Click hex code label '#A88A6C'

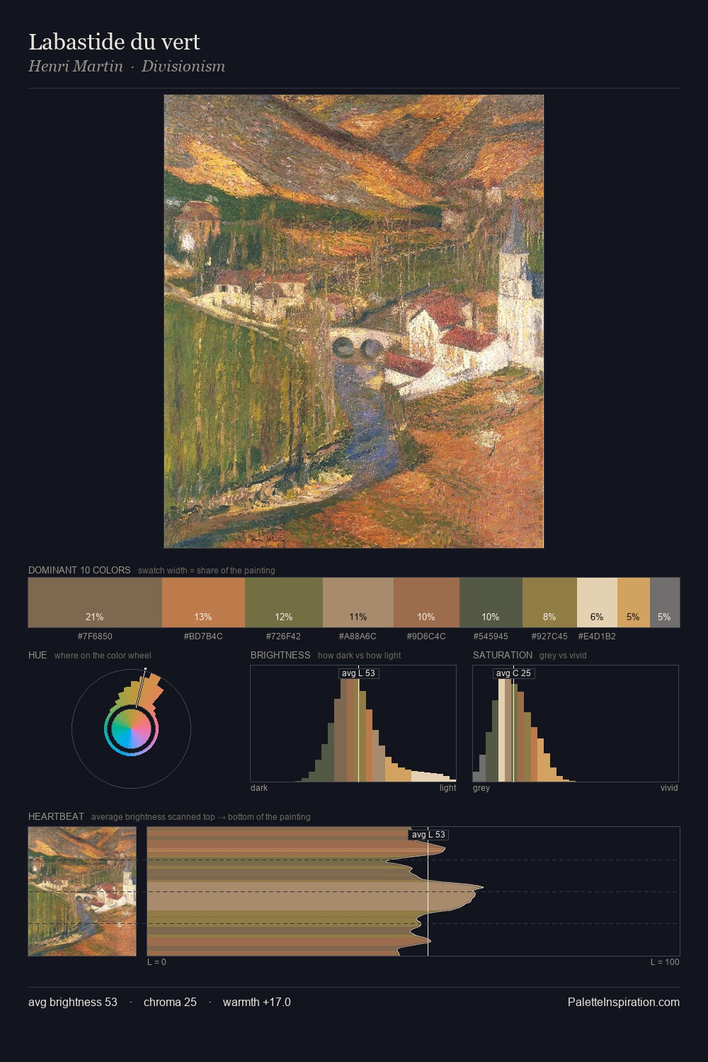tap(358, 636)
